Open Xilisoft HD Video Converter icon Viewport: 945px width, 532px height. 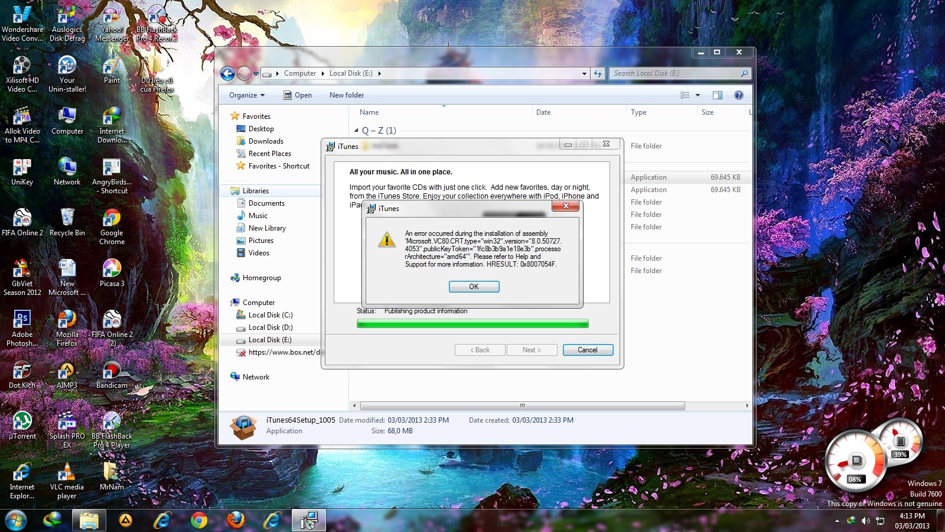pos(22,74)
